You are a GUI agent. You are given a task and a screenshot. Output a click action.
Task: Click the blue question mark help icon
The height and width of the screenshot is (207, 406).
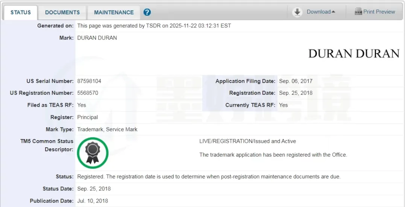click(147, 12)
